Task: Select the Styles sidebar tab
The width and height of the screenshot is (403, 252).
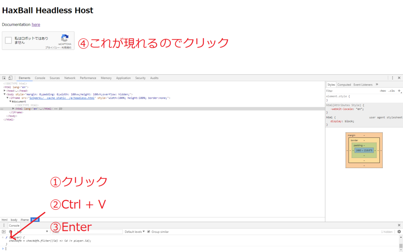Action: 331,85
